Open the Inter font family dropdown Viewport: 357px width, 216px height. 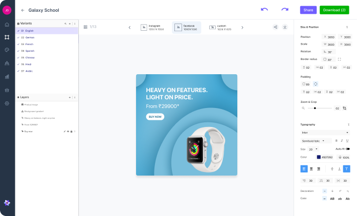(325, 133)
